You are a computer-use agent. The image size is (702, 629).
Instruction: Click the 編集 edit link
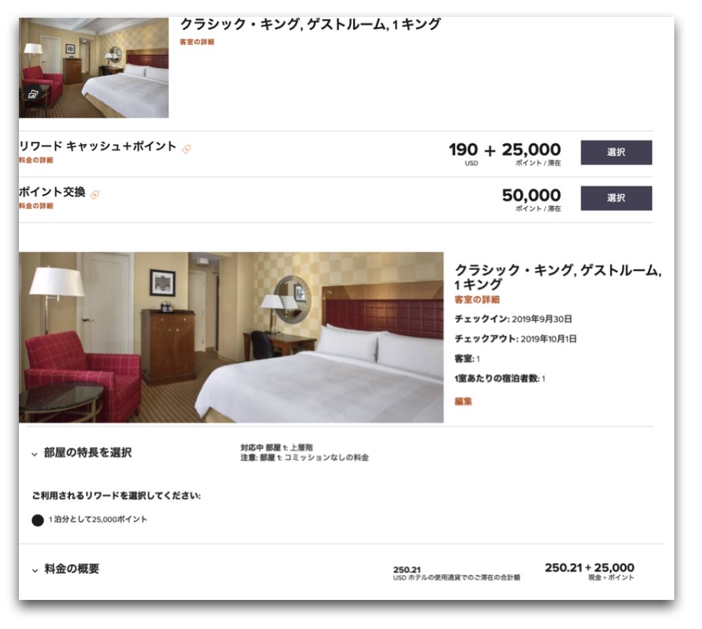point(463,401)
